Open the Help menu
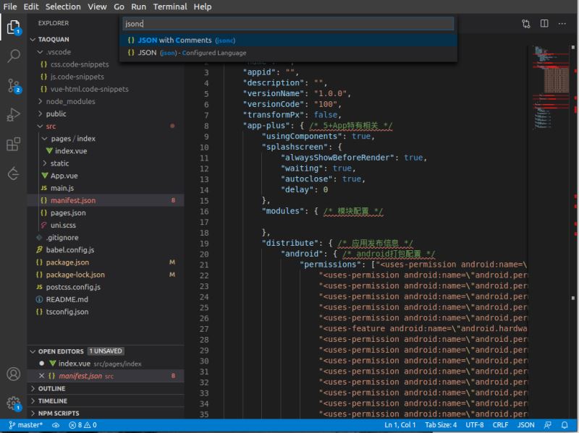Image resolution: width=579 pixels, height=433 pixels. [203, 7]
